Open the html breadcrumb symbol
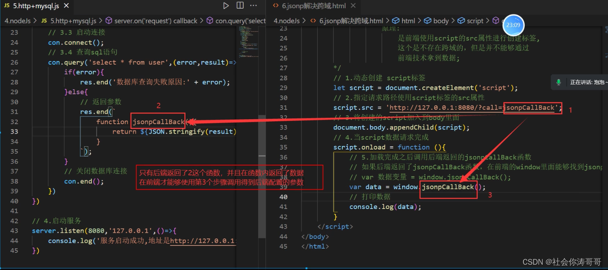 point(404,20)
